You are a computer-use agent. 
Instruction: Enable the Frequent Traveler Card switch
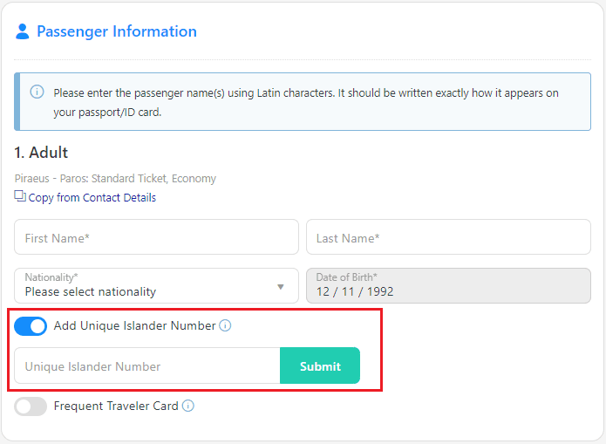pos(31,406)
